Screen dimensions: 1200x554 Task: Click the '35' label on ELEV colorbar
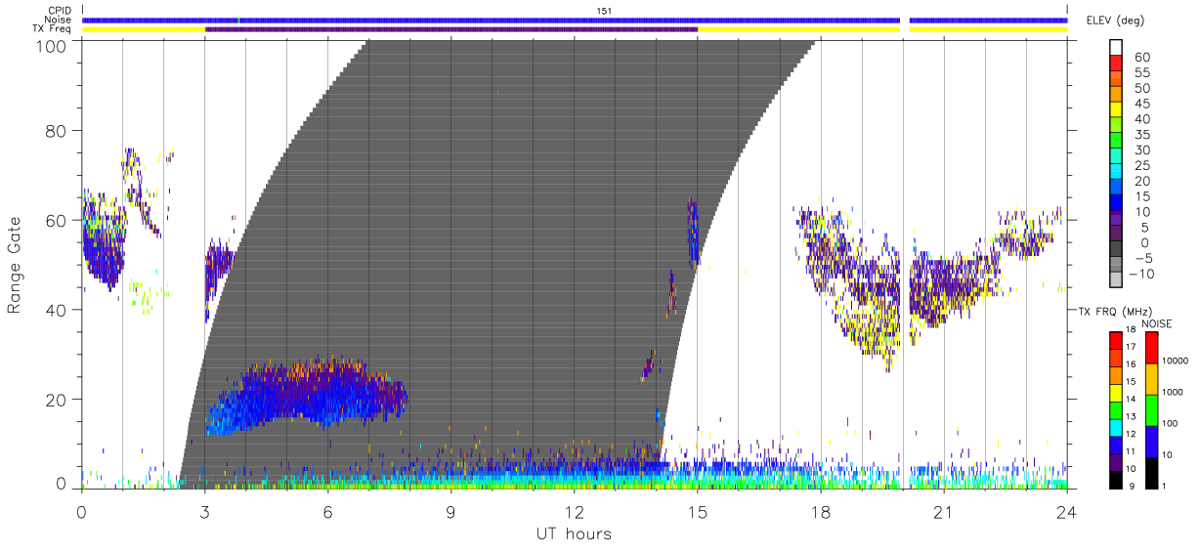click(x=1141, y=135)
